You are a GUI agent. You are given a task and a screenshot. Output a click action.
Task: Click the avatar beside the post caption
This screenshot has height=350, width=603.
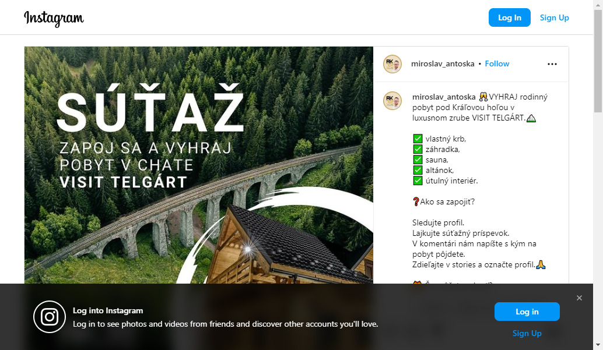pyautogui.click(x=392, y=101)
